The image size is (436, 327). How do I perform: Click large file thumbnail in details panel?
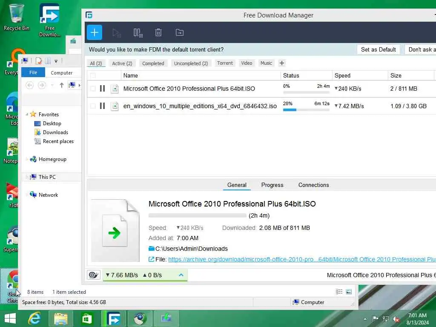(115, 230)
